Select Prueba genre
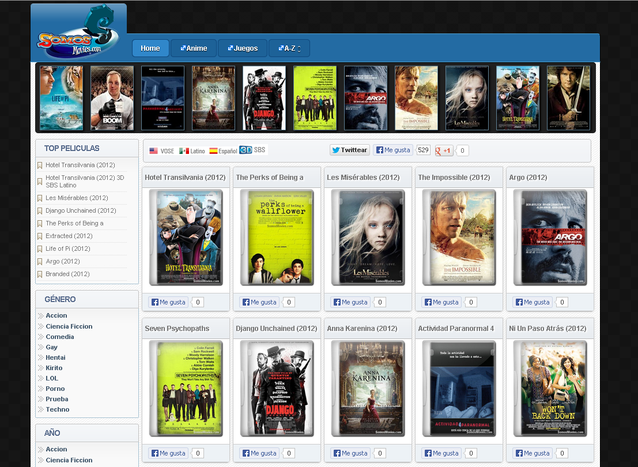This screenshot has height=467, width=638. pyautogui.click(x=57, y=399)
